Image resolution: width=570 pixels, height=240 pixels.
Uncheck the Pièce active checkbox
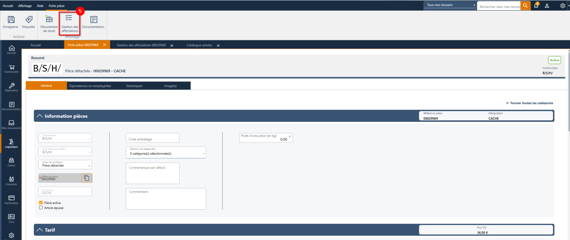[x=41, y=203]
